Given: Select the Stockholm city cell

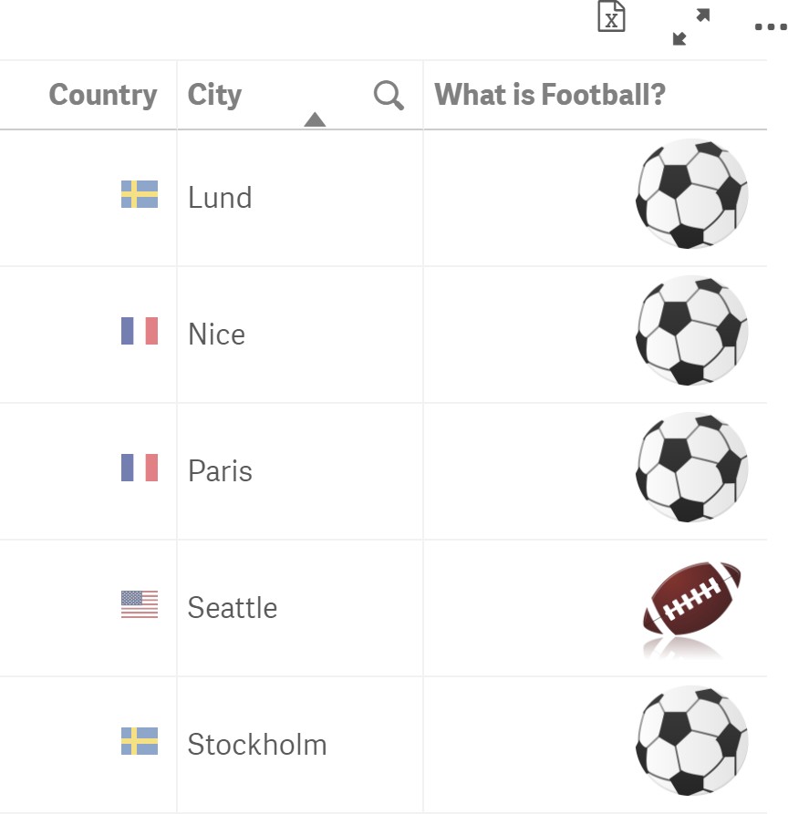Looking at the screenshot, I should coord(300,745).
